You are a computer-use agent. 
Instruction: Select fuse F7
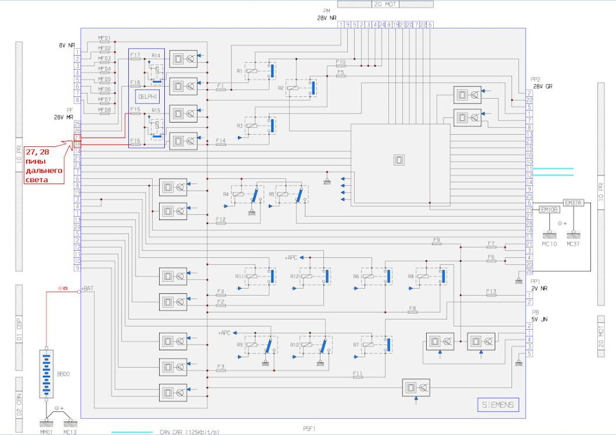491,247
